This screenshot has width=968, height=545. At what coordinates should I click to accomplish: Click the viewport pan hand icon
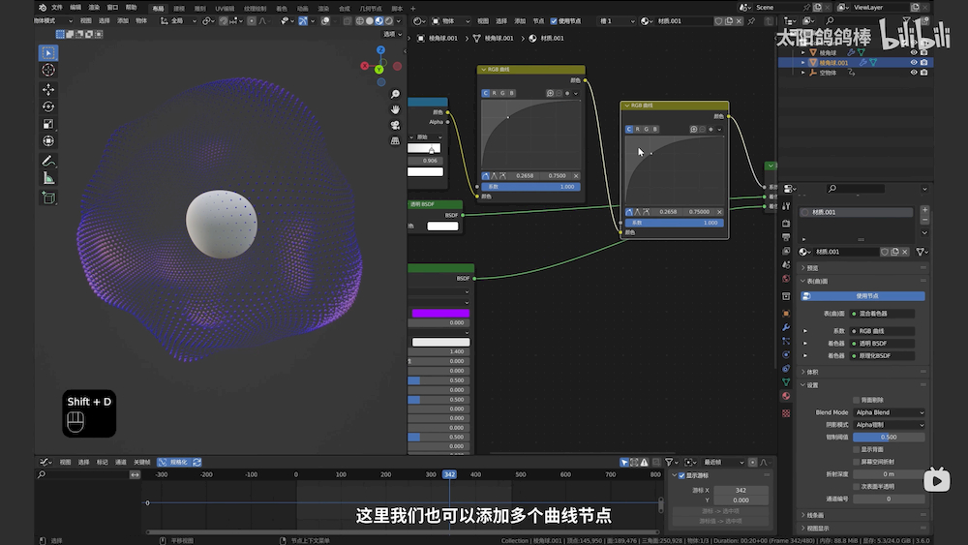tap(395, 109)
